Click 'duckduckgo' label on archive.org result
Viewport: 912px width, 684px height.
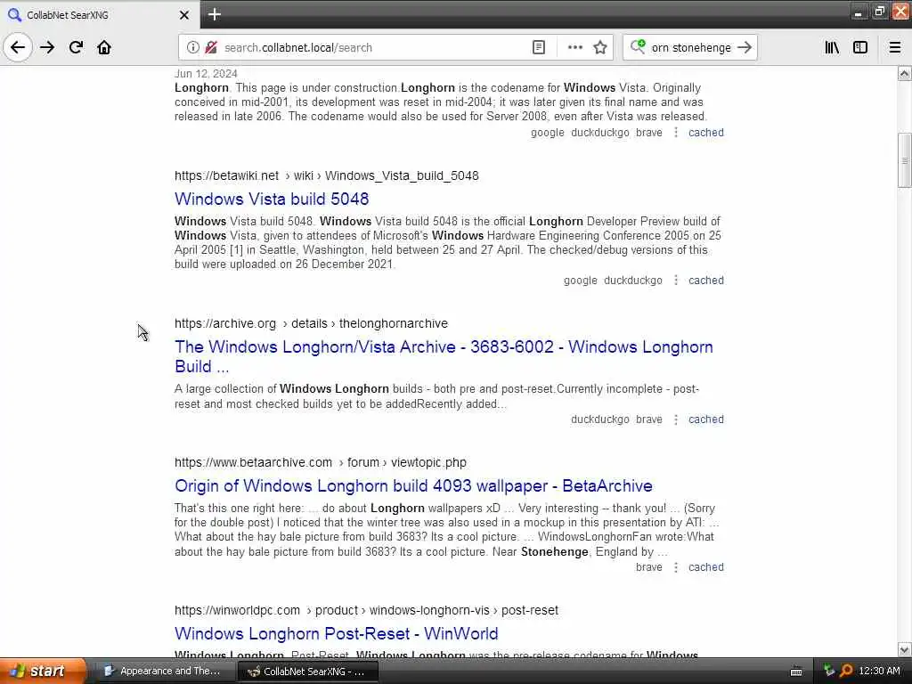click(599, 419)
